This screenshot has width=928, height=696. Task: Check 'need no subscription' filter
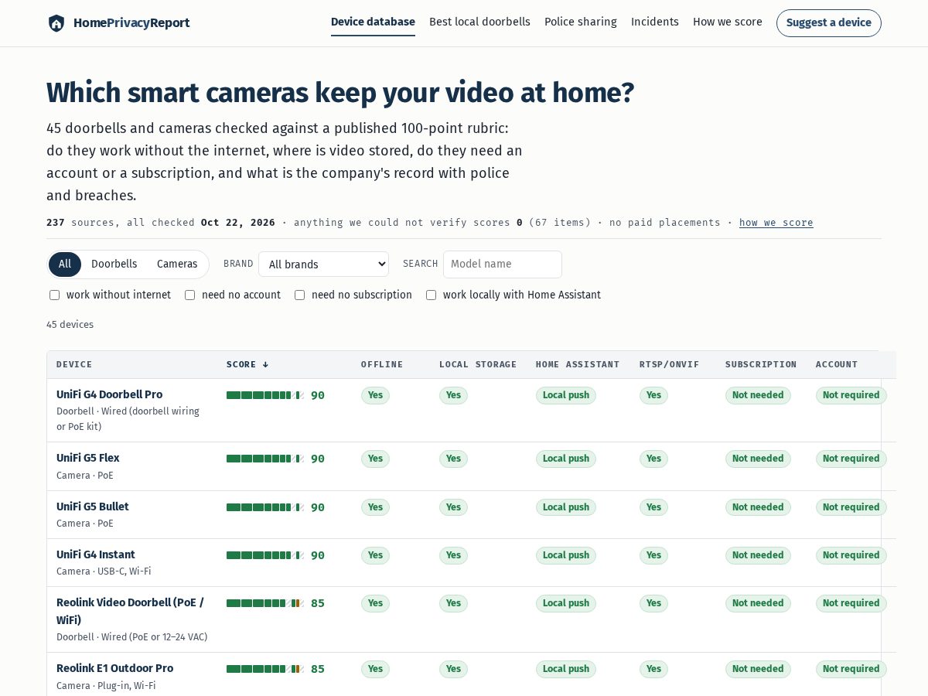[x=299, y=295]
